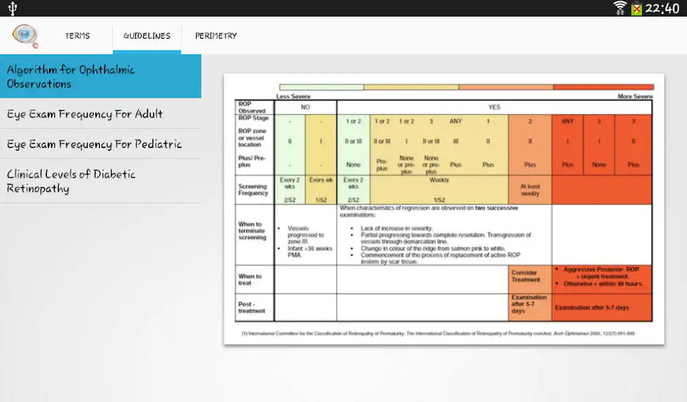Tap the pale green severity bar segment
The width and height of the screenshot is (687, 402).
click(322, 87)
